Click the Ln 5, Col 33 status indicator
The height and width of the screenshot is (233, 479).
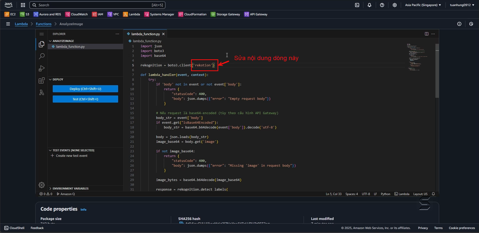pyautogui.click(x=334, y=194)
